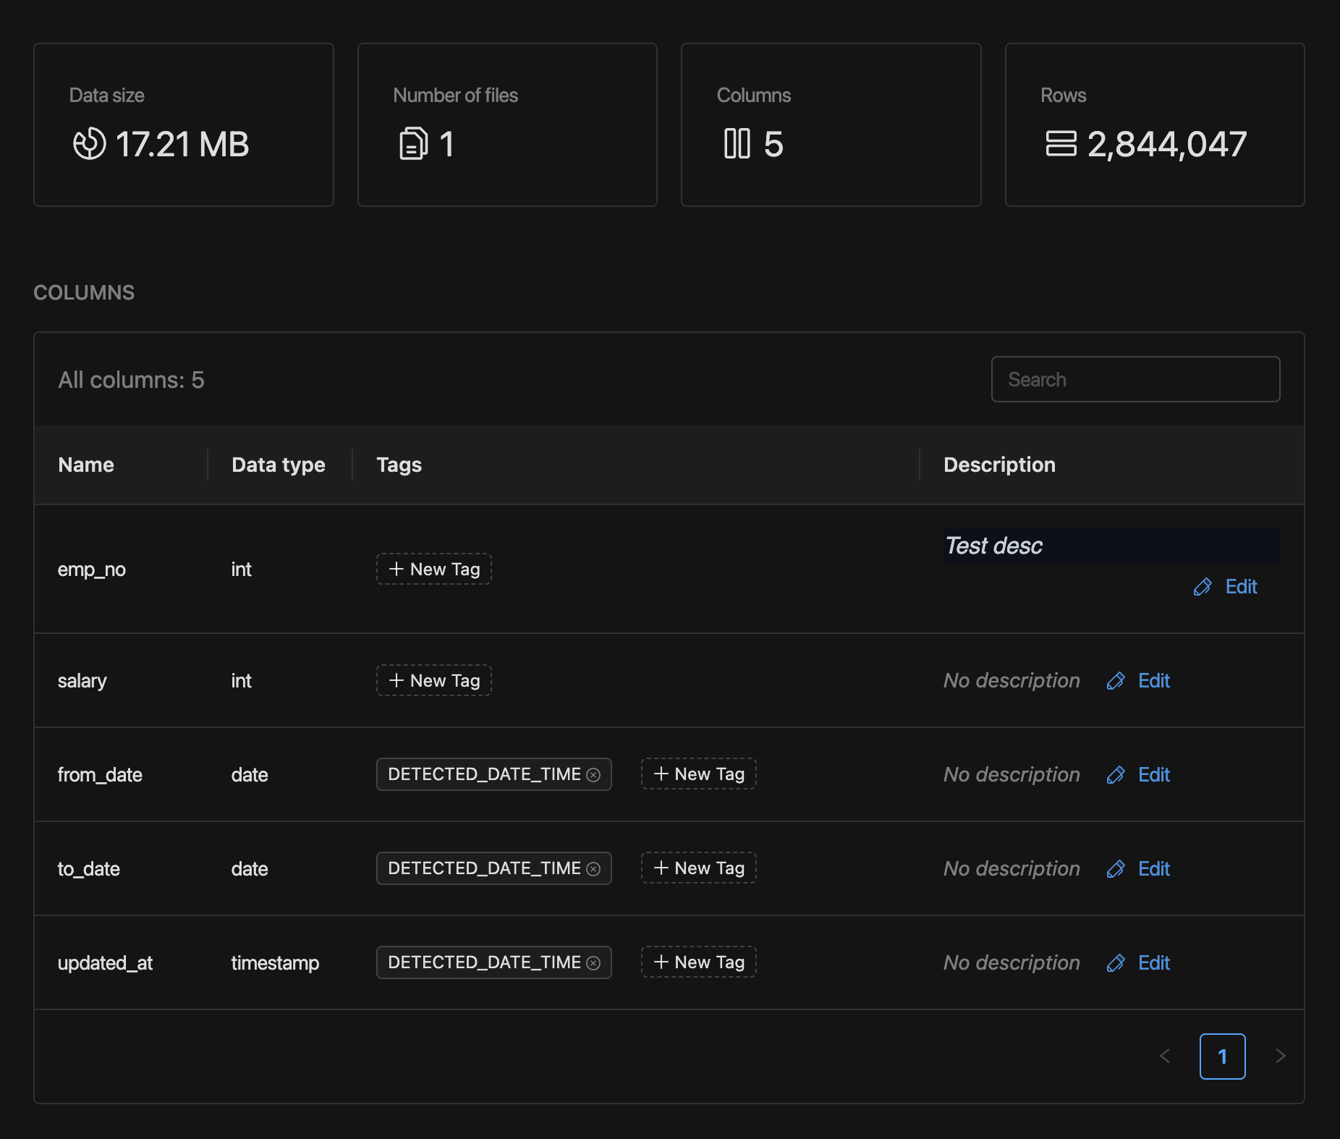Click the Columns card icon
Screen dimensions: 1340x1139
click(737, 143)
